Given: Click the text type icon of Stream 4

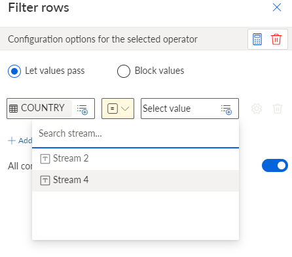Looking at the screenshot, I should pos(45,180).
